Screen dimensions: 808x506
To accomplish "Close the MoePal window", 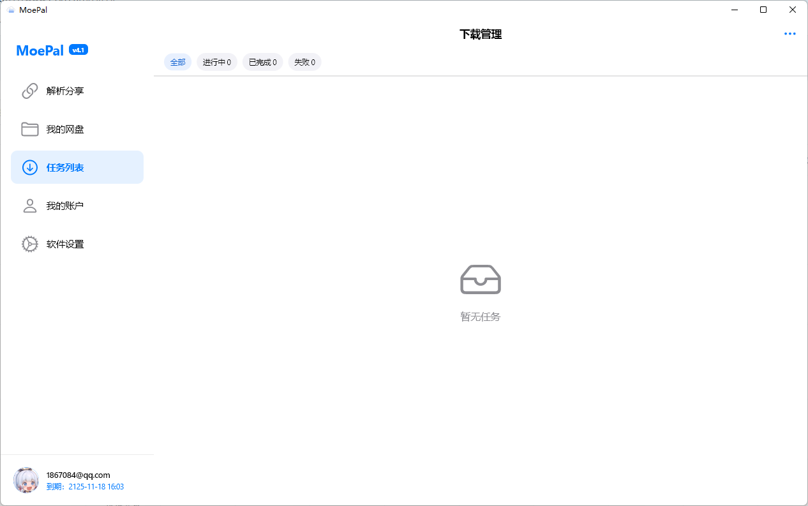I will 793,10.
